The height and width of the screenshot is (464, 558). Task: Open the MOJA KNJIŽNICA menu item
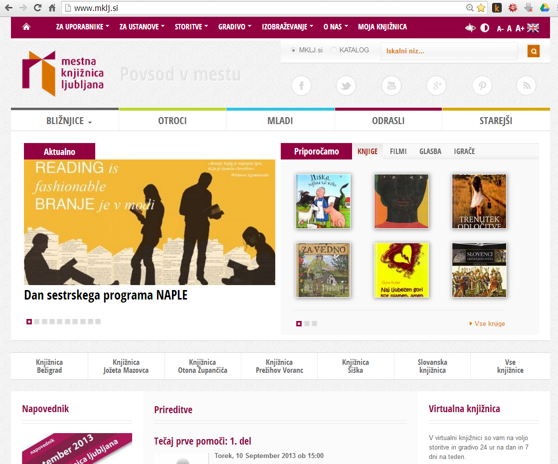click(x=382, y=27)
